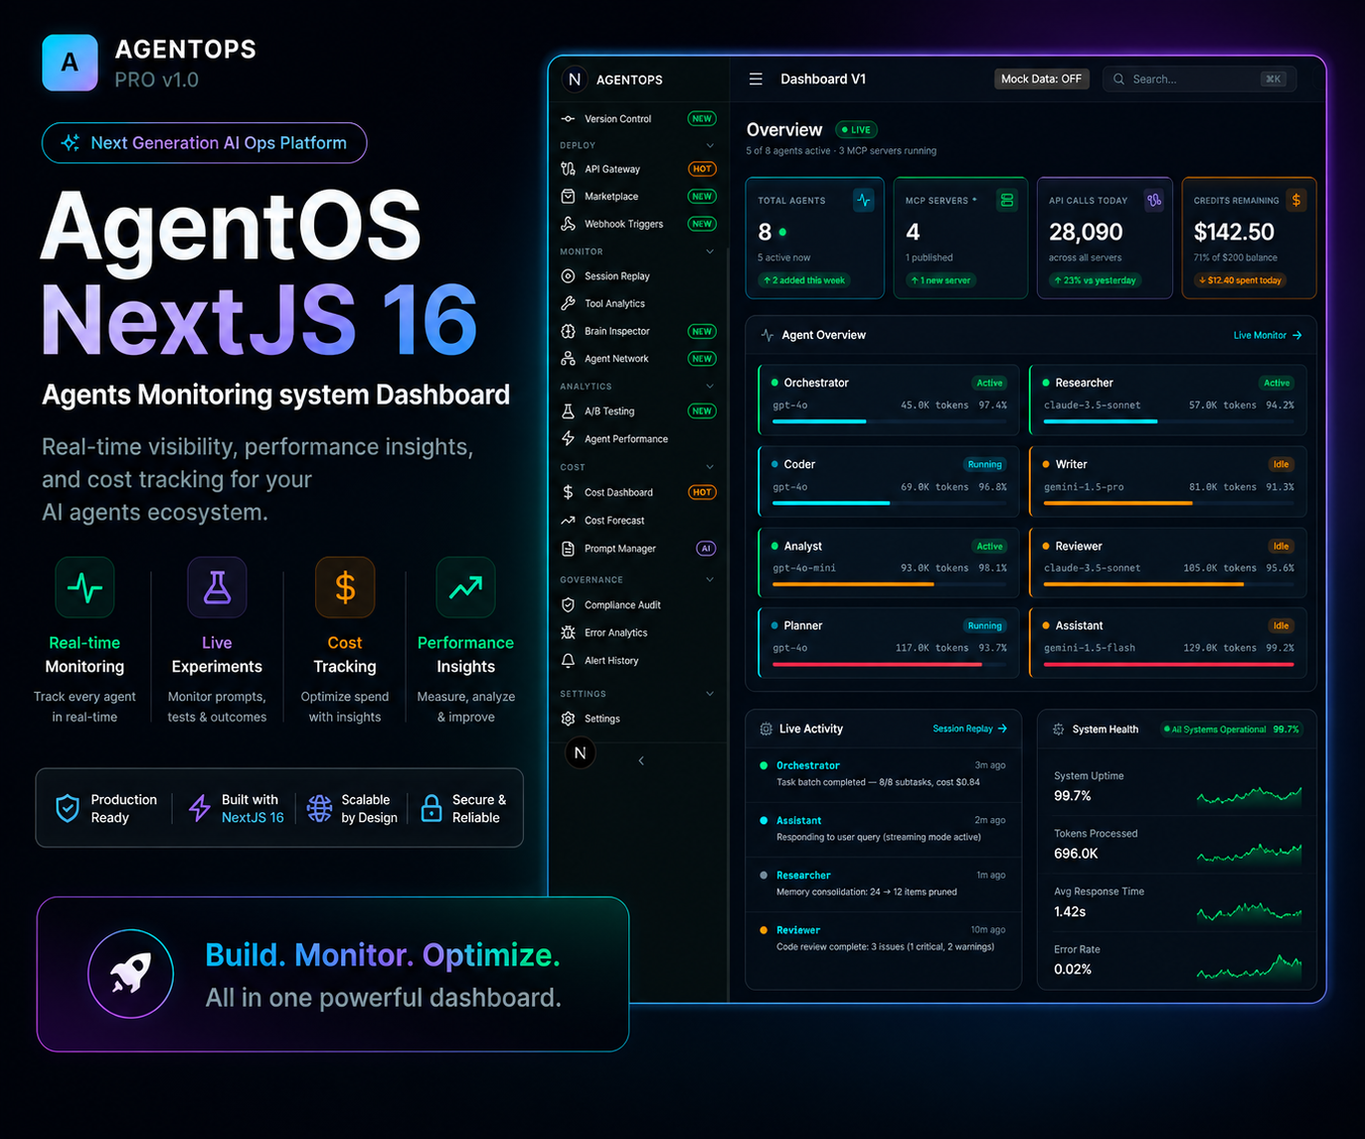The image size is (1365, 1139).
Task: Click the API Gateway sidebar icon
Action: (x=568, y=169)
